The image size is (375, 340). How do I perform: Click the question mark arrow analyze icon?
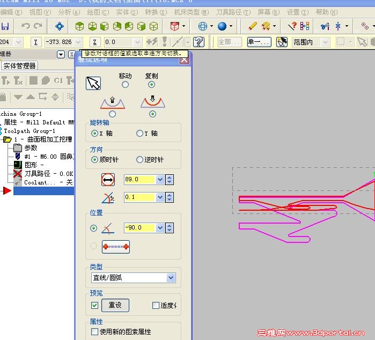pyautogui.click(x=292, y=26)
